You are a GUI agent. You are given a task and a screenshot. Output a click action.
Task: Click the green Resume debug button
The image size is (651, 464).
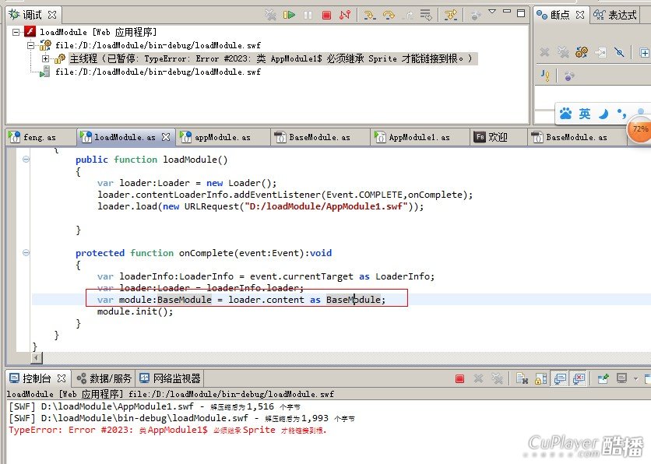pyautogui.click(x=289, y=15)
